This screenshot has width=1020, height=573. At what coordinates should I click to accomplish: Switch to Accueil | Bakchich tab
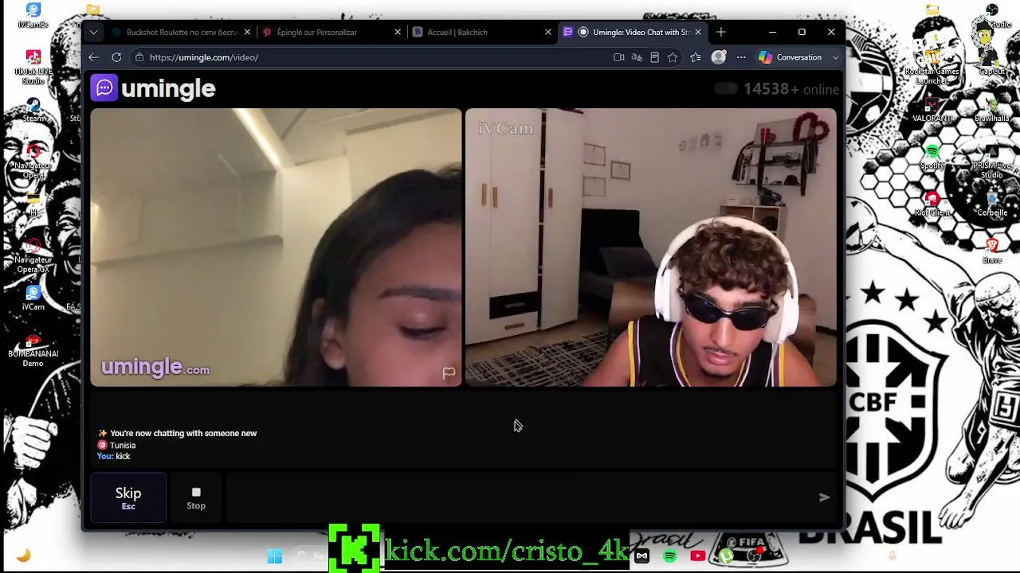457,33
